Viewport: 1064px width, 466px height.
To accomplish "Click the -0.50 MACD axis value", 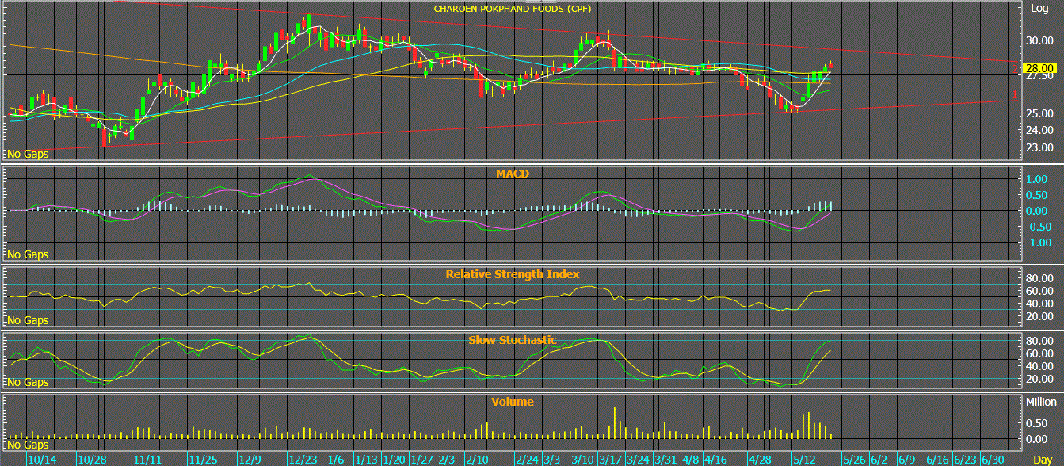I will tap(1037, 227).
